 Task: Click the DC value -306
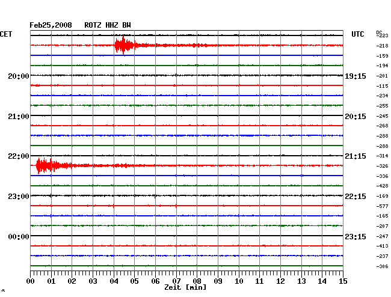(382, 266)
